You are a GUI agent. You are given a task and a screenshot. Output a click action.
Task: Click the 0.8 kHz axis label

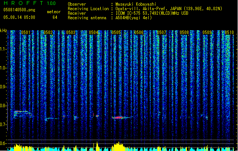pyautogui.click(x=3, y=106)
